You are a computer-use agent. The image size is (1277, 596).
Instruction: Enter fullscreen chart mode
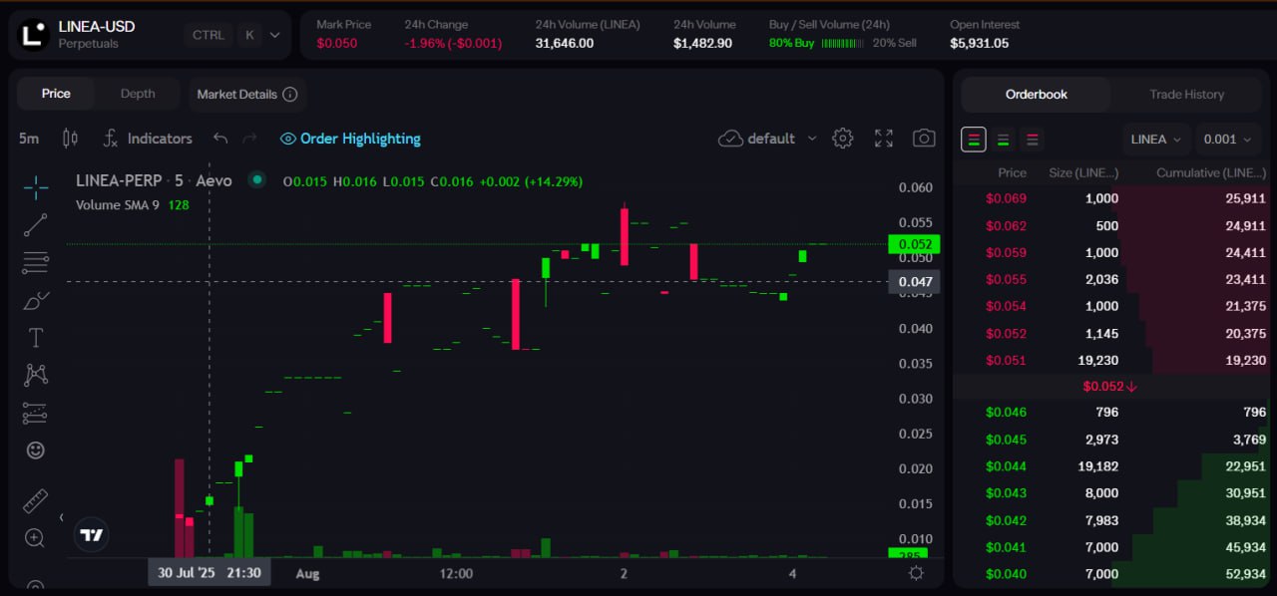click(x=884, y=138)
